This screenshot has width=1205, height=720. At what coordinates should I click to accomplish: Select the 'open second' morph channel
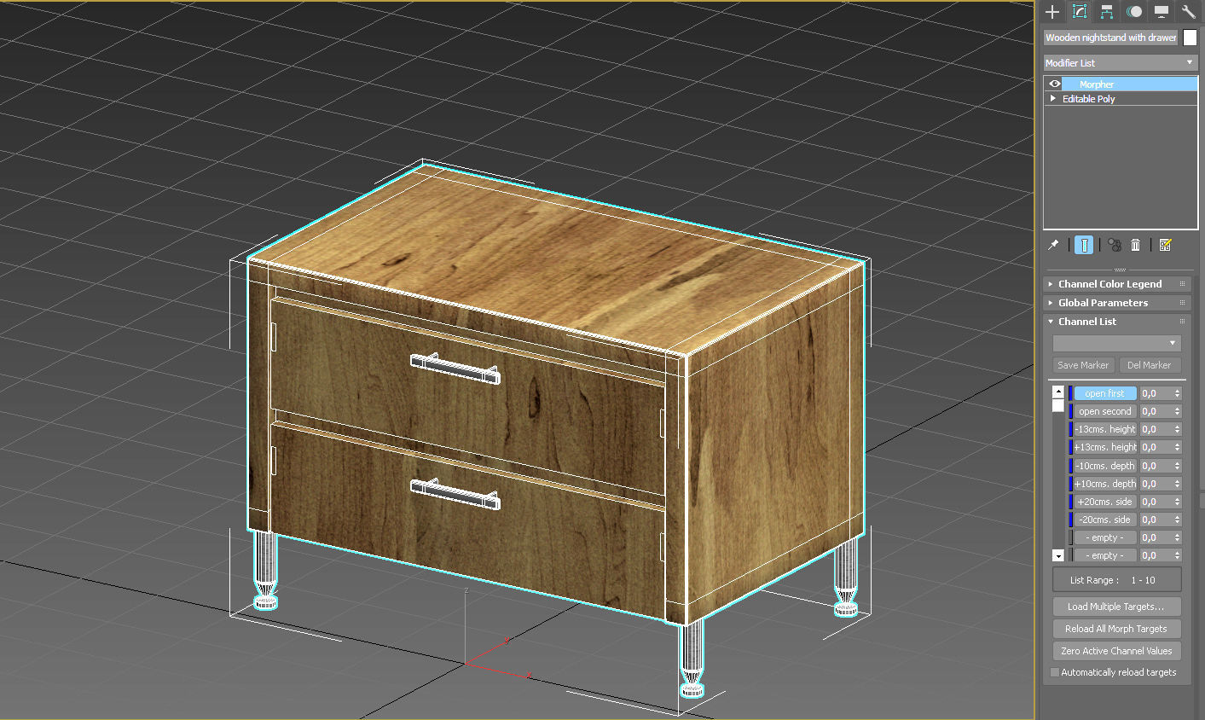pos(1104,411)
